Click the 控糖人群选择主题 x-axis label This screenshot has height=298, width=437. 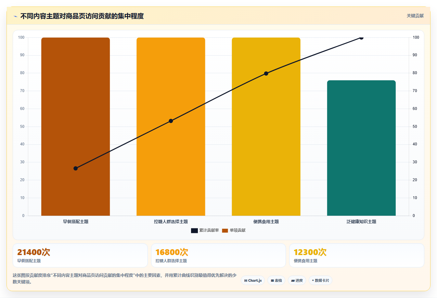tap(171, 222)
